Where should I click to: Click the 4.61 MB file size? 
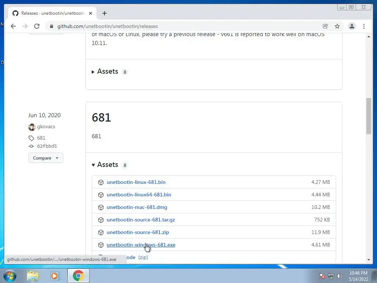321,245
